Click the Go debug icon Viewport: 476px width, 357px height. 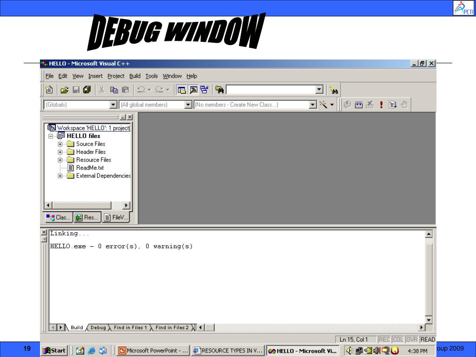pyautogui.click(x=392, y=105)
